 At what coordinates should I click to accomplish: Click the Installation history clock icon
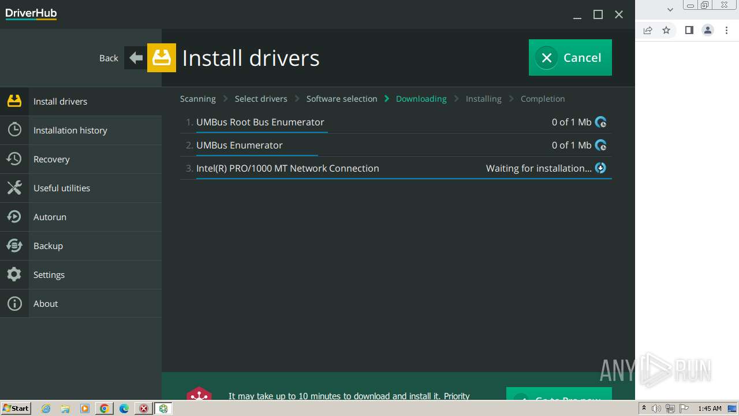click(14, 130)
